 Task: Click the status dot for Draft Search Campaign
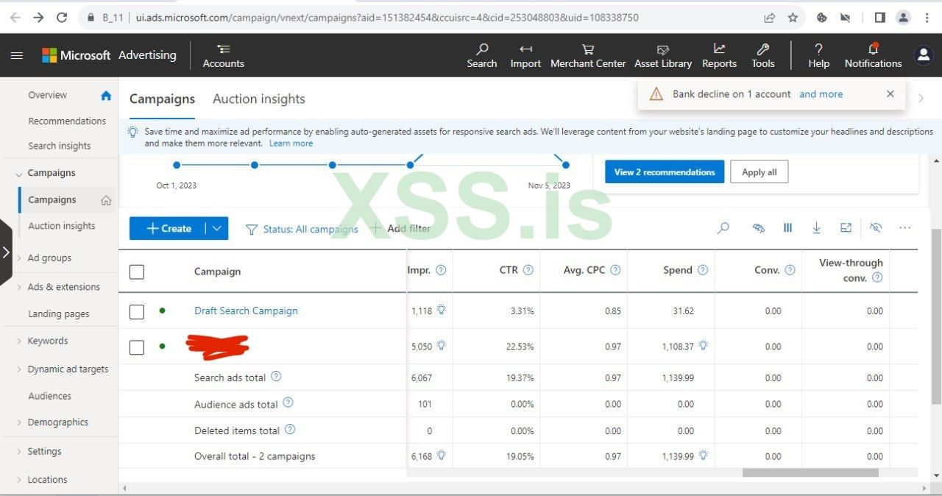coord(162,311)
